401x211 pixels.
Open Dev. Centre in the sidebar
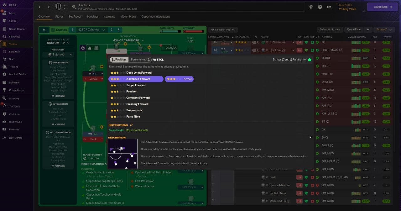[x=15, y=138]
